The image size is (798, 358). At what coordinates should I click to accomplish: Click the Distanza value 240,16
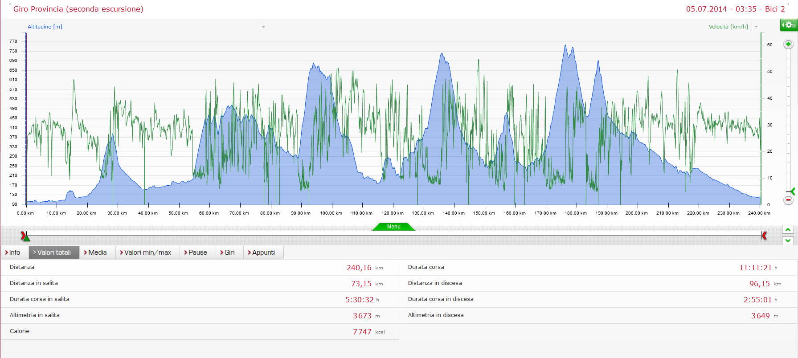click(x=359, y=268)
